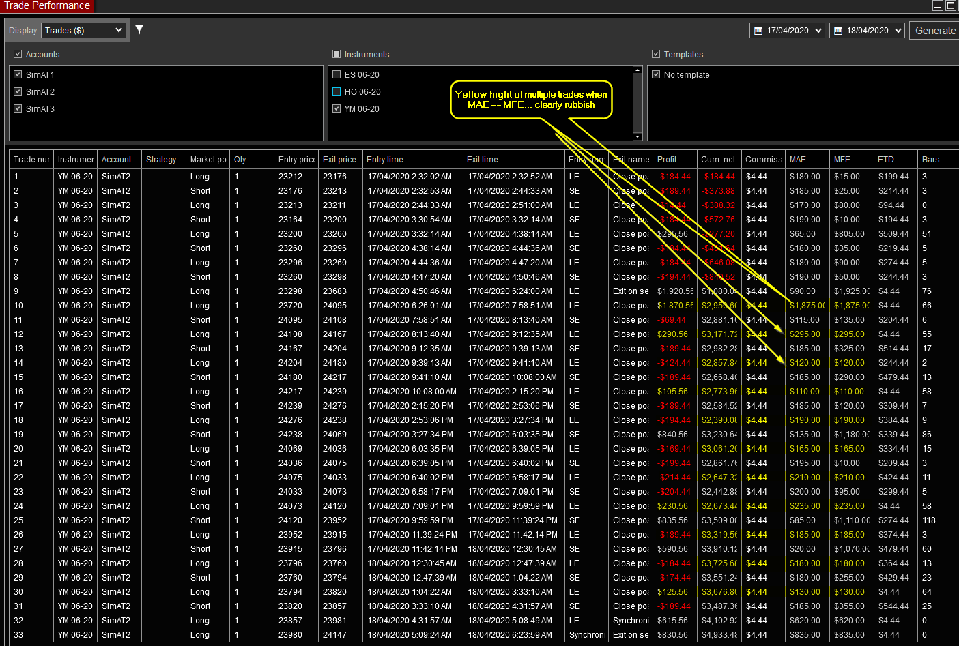
Task: Click exit price 24147 in trade 33
Action: [x=335, y=635]
